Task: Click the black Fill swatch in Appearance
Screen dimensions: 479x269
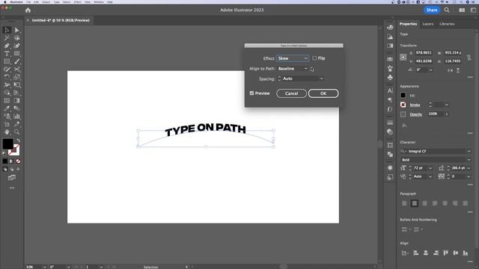Action: [403, 95]
